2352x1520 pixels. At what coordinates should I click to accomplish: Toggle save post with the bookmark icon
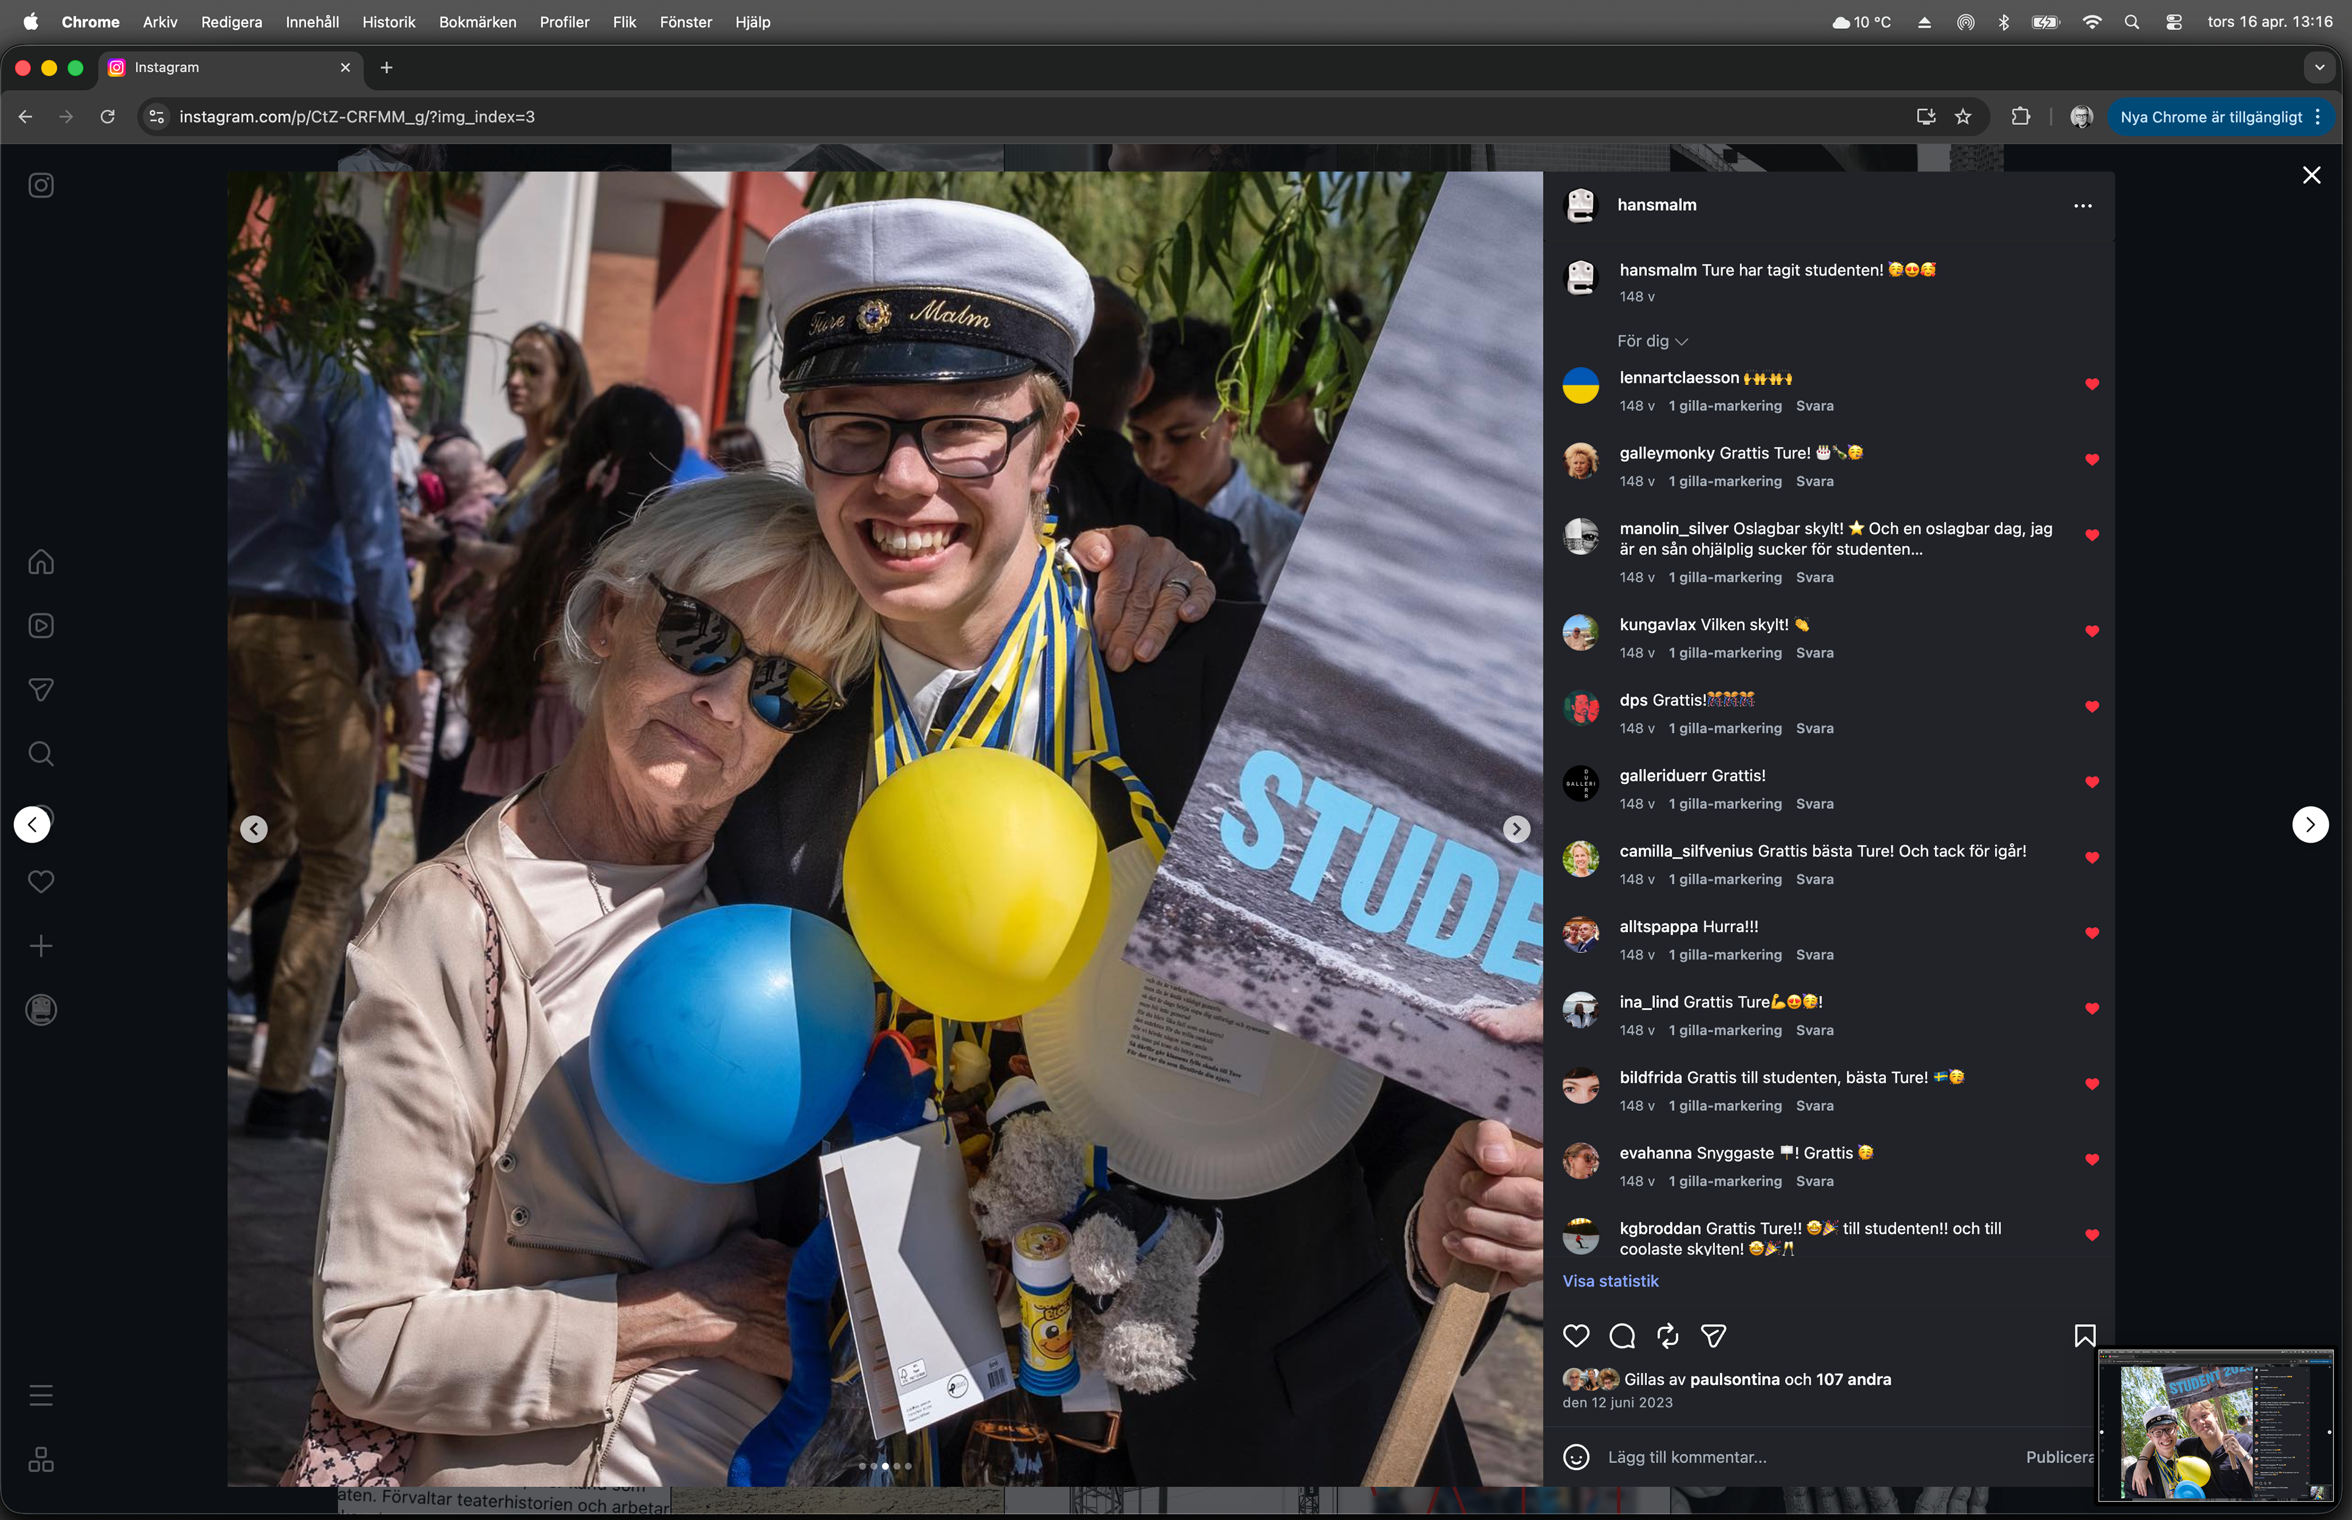click(2084, 1336)
